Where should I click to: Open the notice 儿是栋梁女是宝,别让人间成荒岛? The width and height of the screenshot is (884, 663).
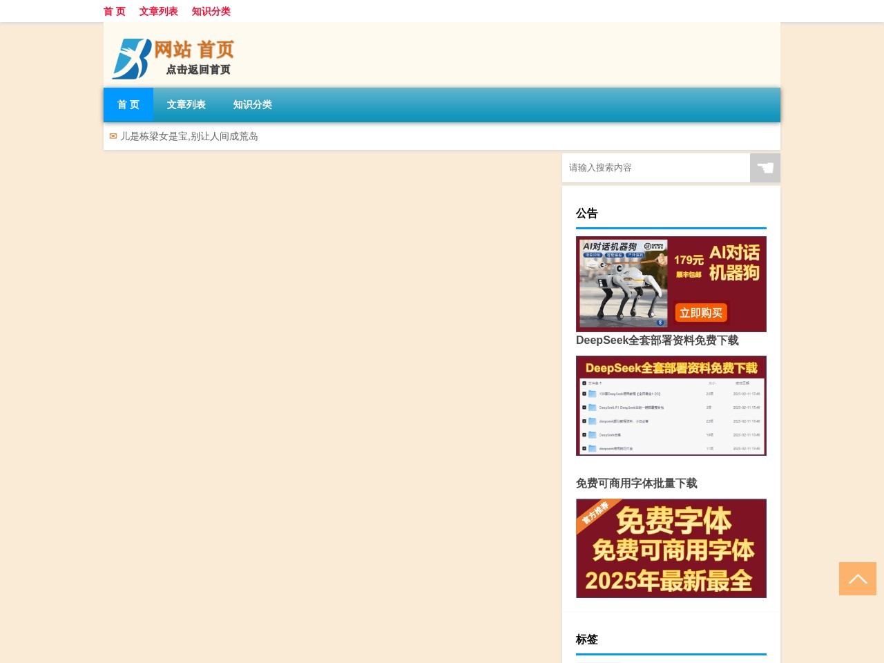coord(189,137)
